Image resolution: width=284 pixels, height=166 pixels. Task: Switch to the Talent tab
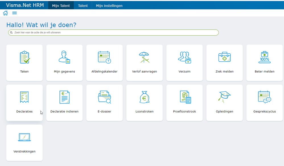point(83,6)
